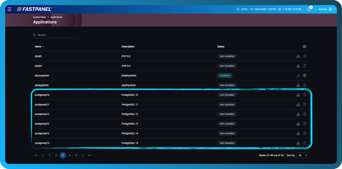Navigate to Control Panel via breadcrumb

(39, 17)
